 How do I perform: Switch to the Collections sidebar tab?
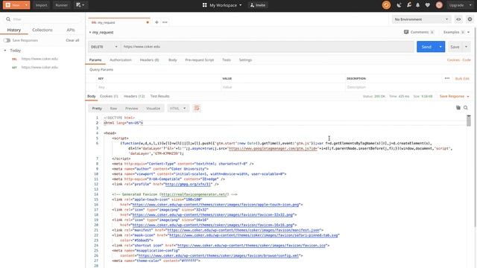tap(42, 30)
